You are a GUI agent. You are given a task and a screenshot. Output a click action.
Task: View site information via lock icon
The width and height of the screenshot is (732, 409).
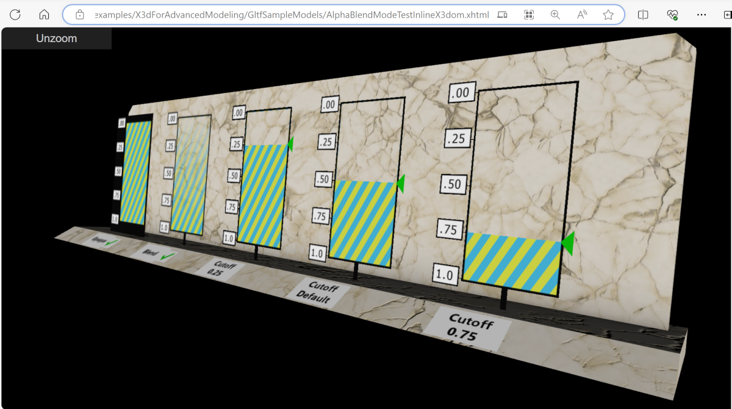pos(79,15)
